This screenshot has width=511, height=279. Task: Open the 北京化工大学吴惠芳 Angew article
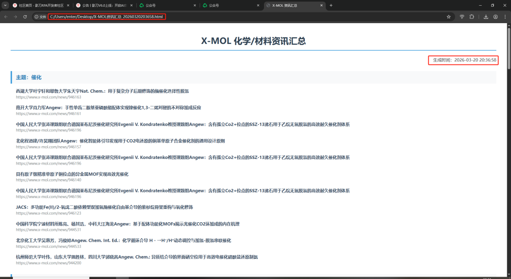pos(123,241)
